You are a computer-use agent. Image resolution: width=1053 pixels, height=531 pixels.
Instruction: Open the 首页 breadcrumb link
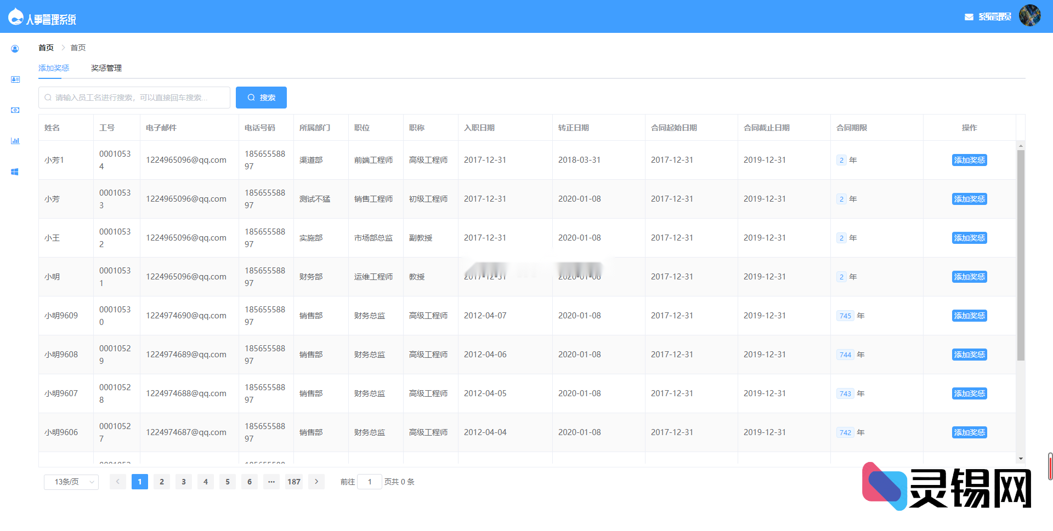click(x=46, y=48)
